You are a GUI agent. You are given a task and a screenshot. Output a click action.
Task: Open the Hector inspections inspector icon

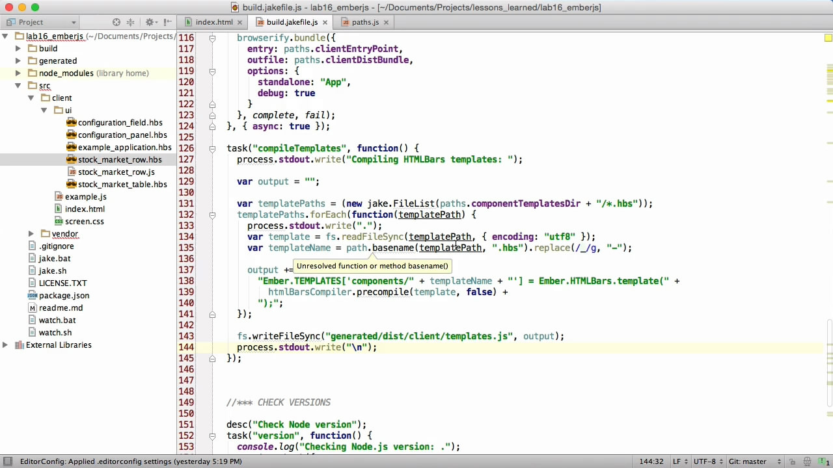pos(807,461)
